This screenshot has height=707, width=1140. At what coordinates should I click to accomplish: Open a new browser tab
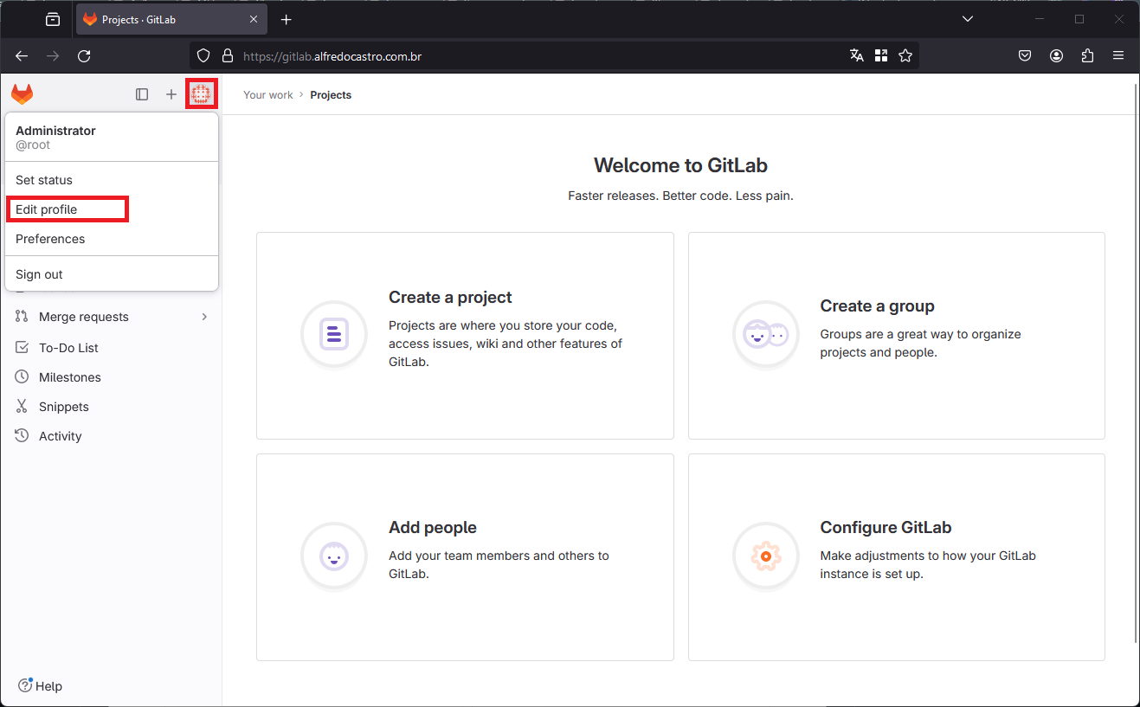[x=287, y=19]
